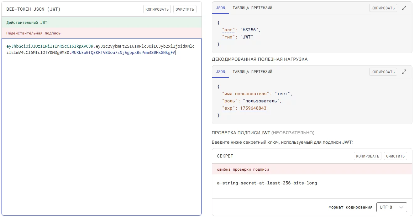Viewport: 414px width, 217px height.
Task: Clear the encoded JWT token field
Action: pyautogui.click(x=185, y=9)
